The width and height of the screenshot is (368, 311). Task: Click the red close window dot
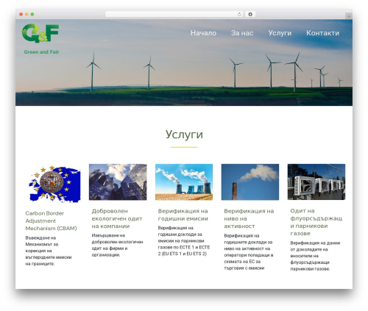21,14
